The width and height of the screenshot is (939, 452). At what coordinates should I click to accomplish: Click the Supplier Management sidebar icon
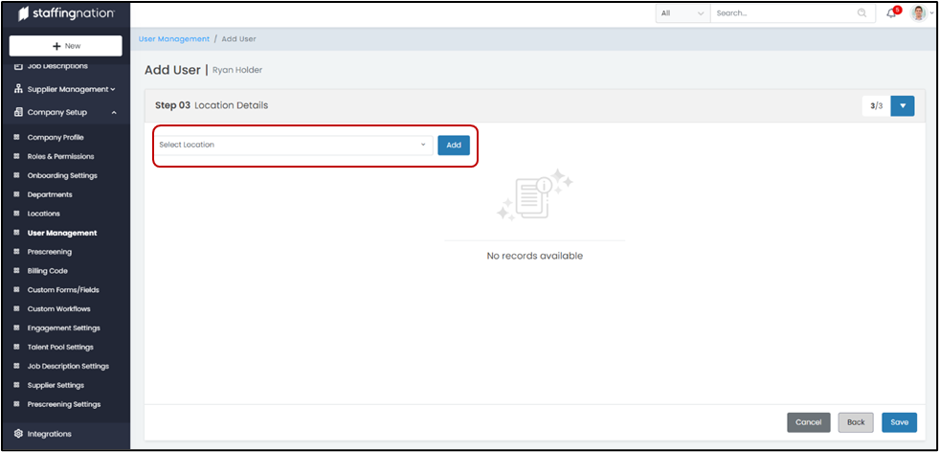coord(18,89)
